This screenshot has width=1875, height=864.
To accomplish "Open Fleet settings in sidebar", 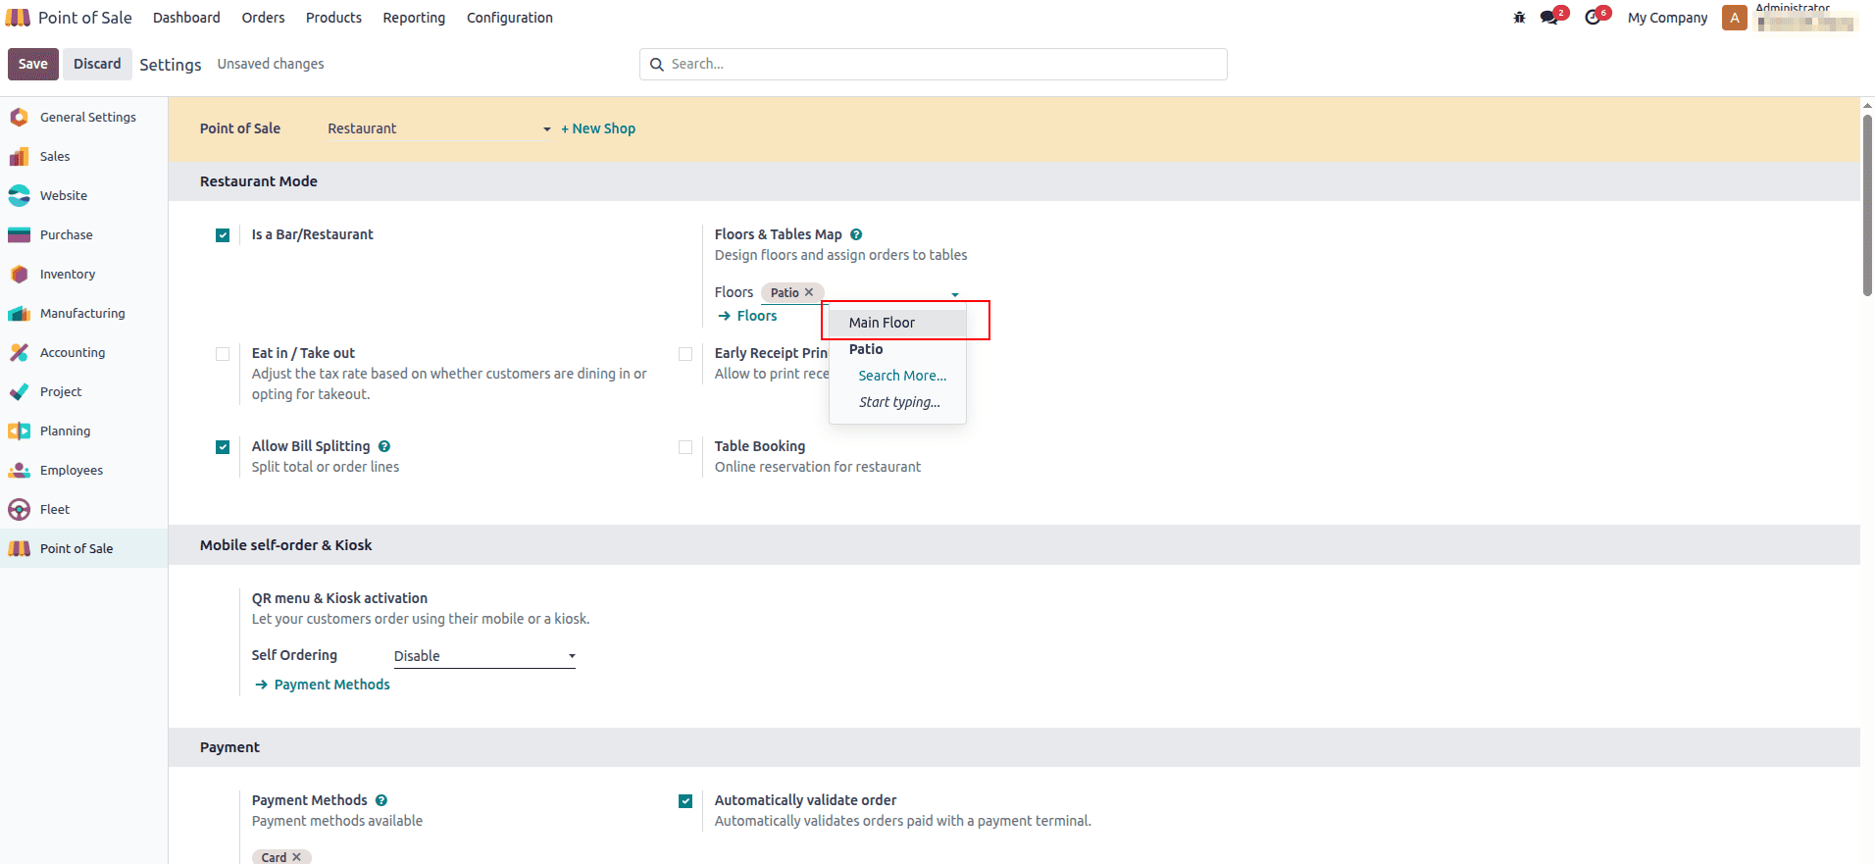I will pos(55,510).
